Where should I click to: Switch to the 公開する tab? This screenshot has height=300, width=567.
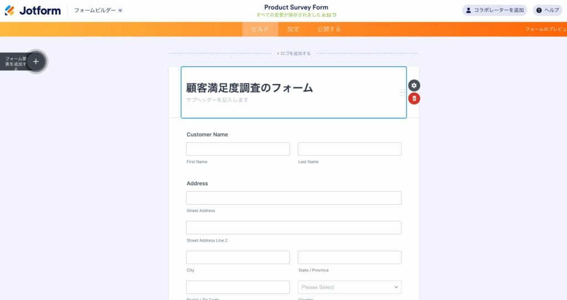[x=329, y=29]
